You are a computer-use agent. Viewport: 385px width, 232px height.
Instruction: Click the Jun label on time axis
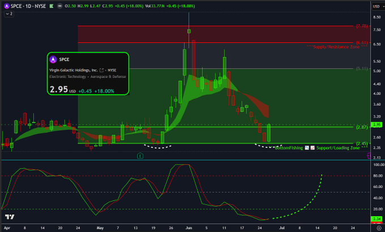coord(189,228)
